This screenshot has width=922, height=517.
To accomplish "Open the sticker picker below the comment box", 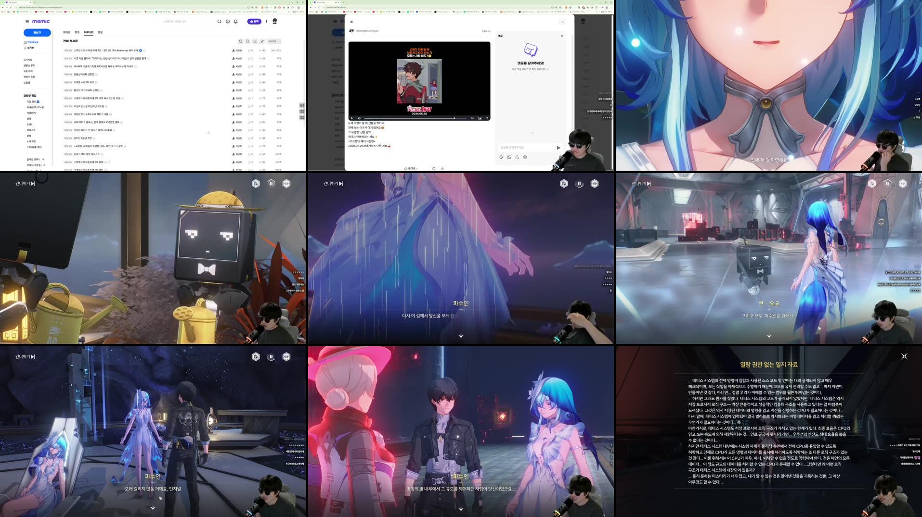I will pyautogui.click(x=502, y=157).
